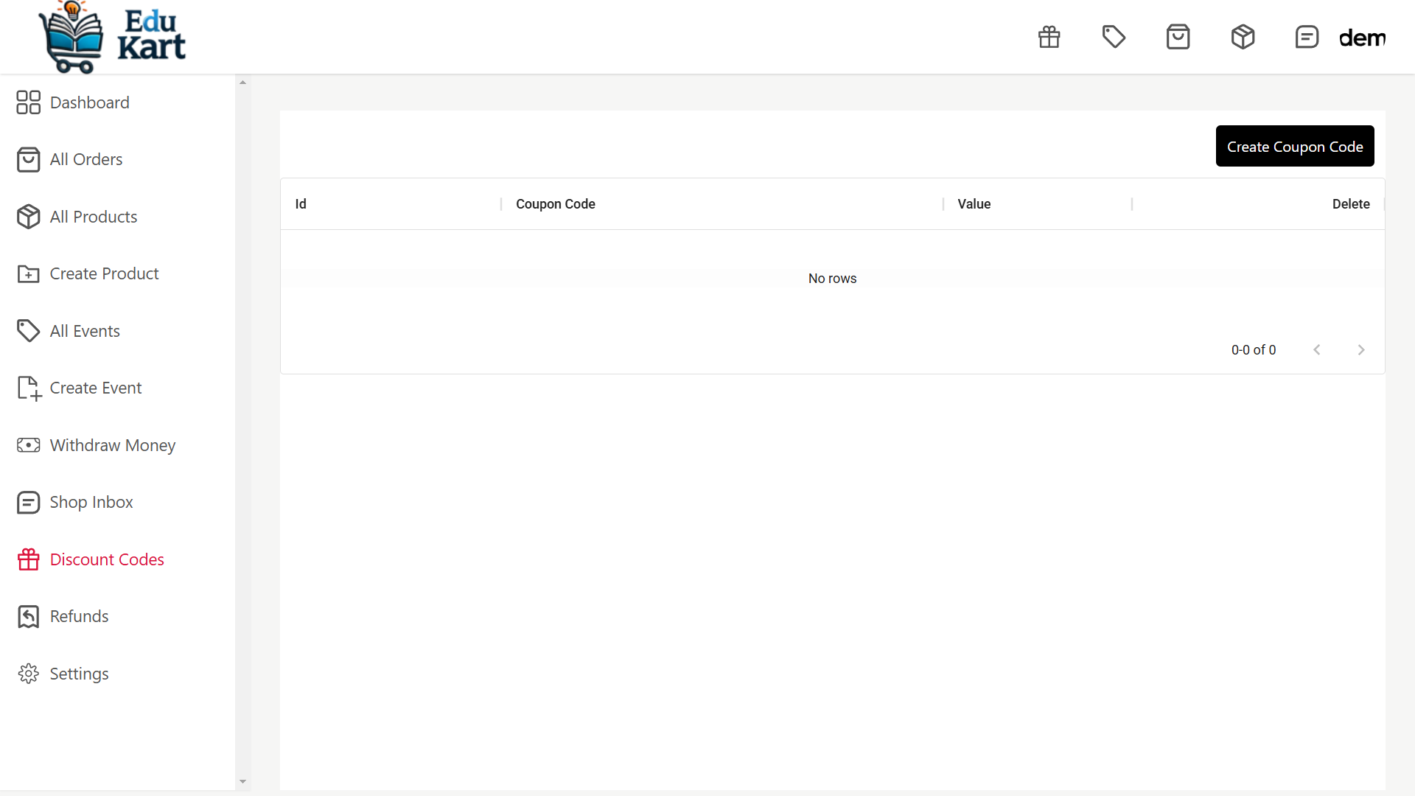Open the events tag icon in header

[x=1114, y=37]
